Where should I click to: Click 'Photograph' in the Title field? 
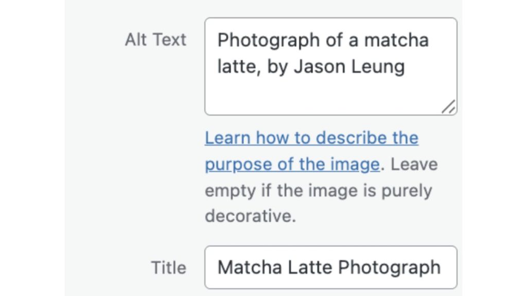click(x=389, y=267)
